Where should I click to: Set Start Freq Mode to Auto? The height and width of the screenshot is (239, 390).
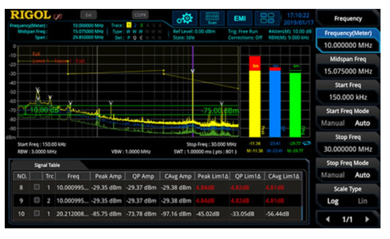coord(362,123)
